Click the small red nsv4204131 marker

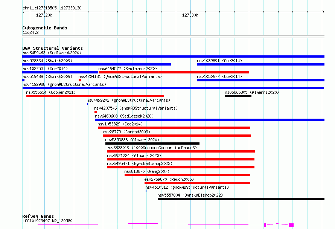pyautogui.click(x=80, y=80)
